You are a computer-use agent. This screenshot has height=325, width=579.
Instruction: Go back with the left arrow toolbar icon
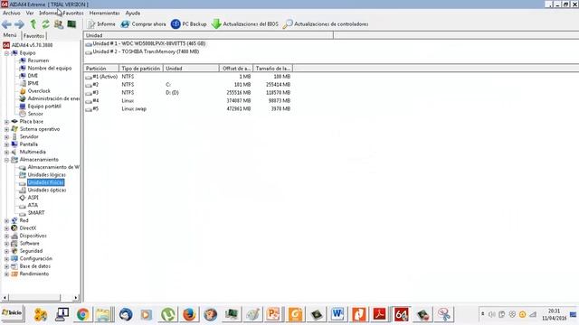[6, 24]
